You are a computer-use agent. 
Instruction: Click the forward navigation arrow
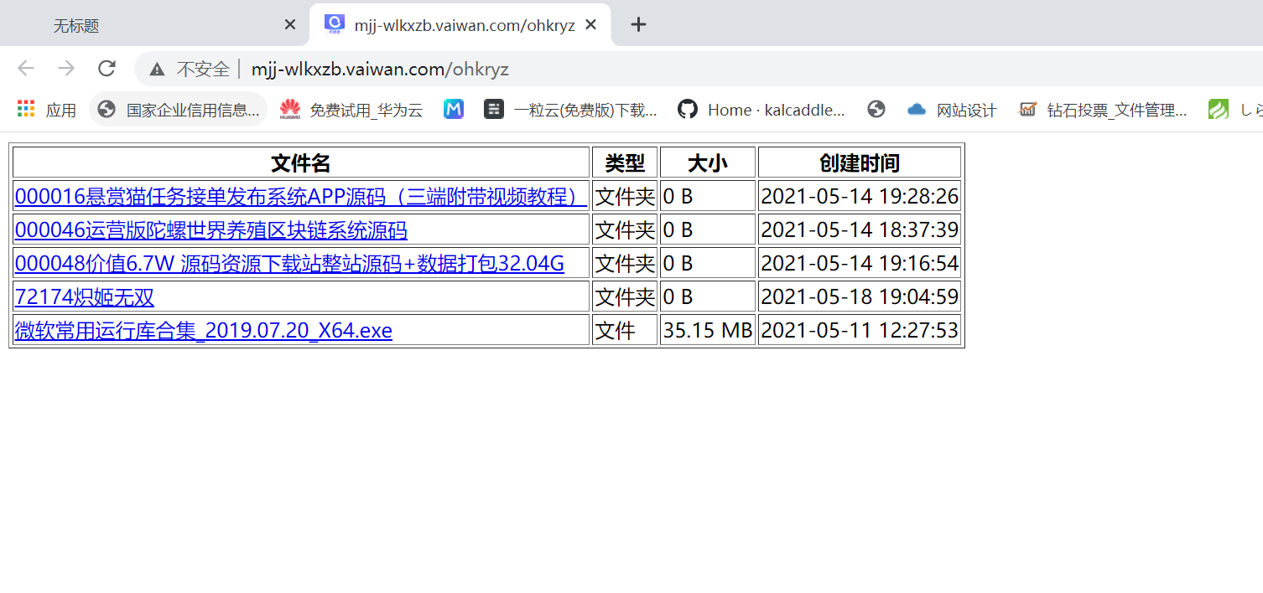pos(65,69)
